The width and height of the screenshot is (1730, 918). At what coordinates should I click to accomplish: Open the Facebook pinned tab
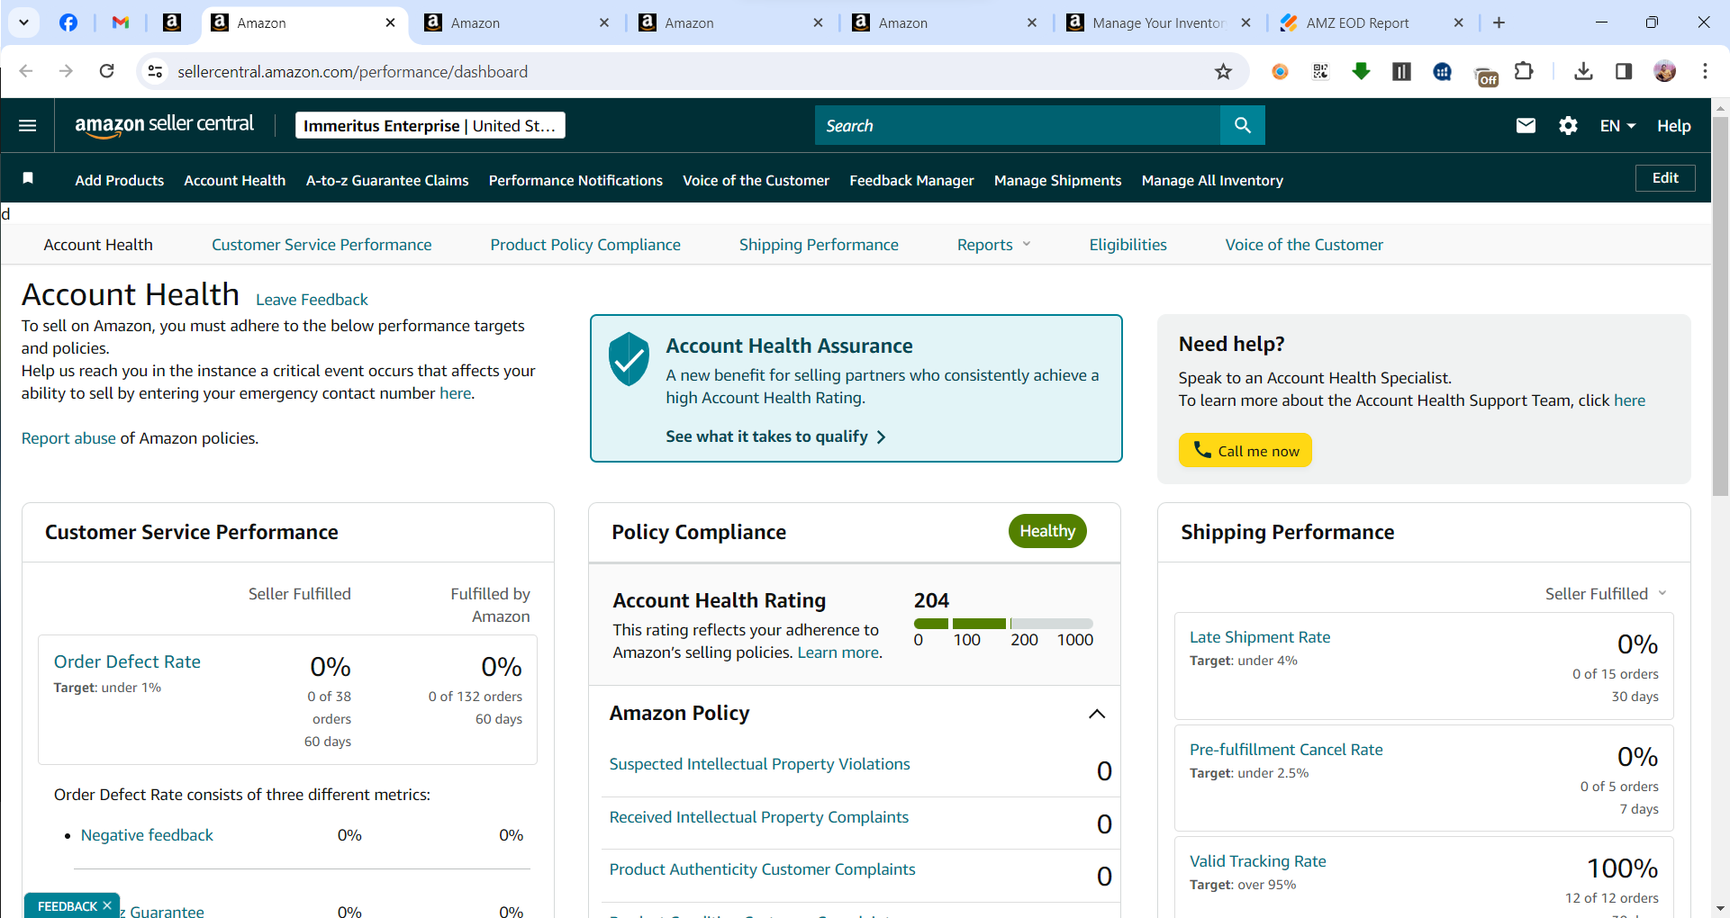pos(68,22)
